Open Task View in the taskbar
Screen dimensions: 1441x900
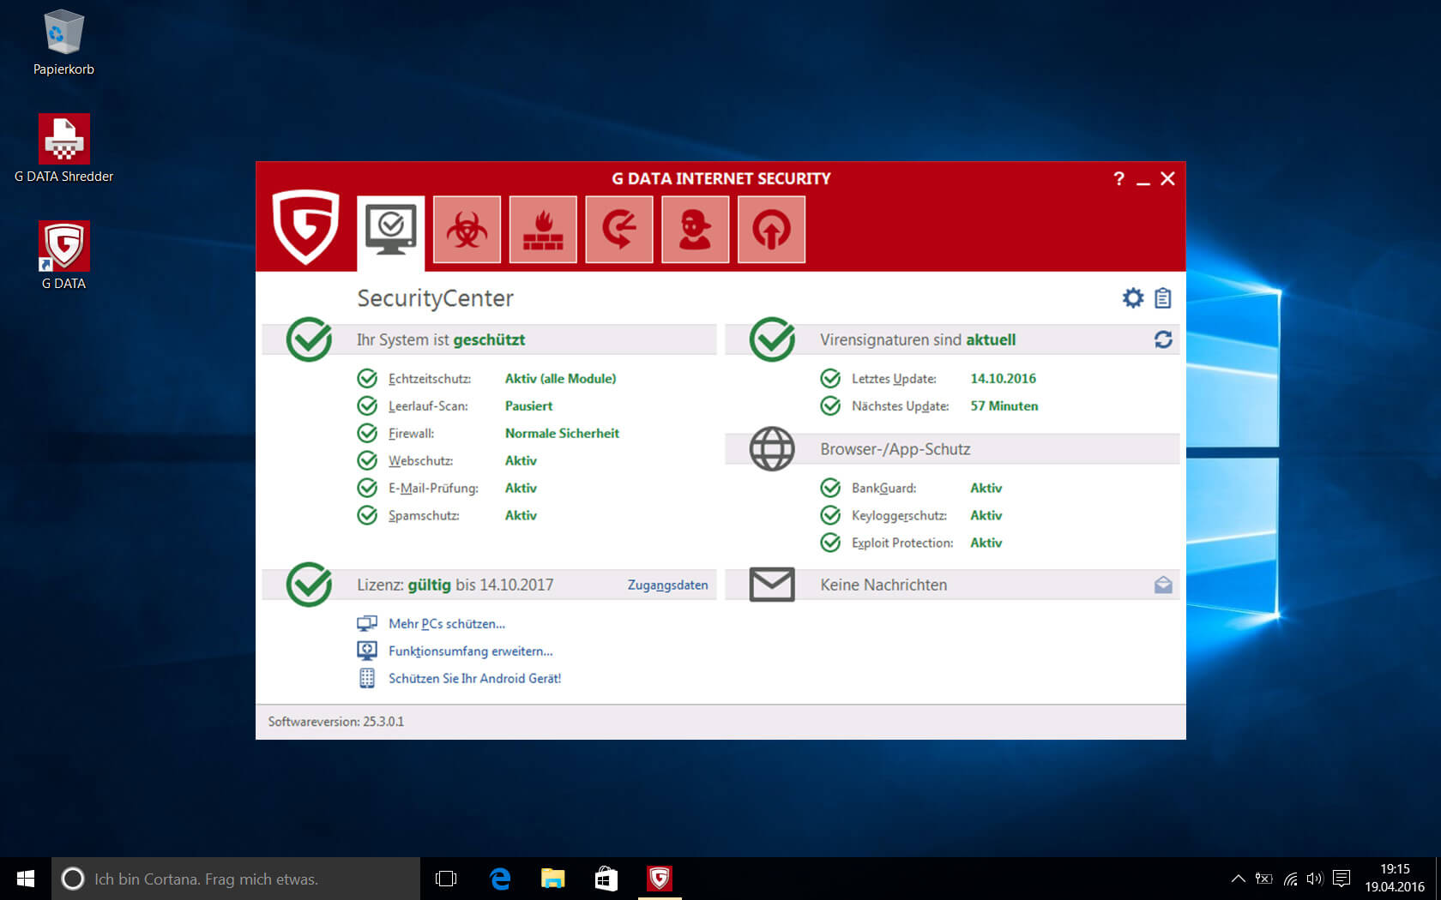pos(446,879)
